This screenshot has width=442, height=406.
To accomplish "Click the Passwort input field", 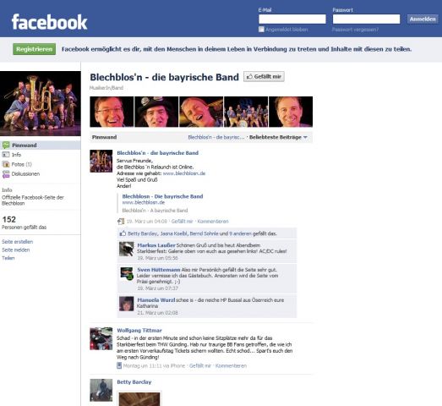I will coord(366,19).
